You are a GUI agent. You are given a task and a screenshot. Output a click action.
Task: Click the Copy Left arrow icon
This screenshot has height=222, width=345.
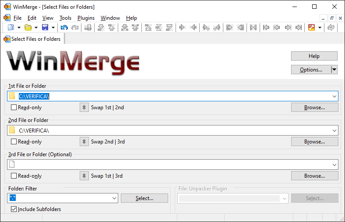click(194, 27)
